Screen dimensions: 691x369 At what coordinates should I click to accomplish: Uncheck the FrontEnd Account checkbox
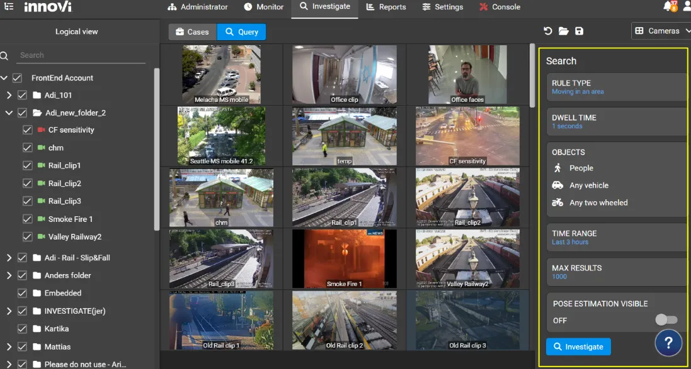click(x=17, y=78)
